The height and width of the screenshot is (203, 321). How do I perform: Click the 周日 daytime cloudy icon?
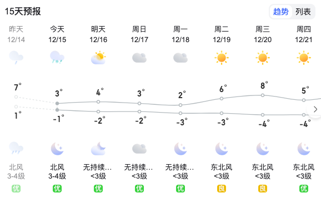click(x=139, y=58)
